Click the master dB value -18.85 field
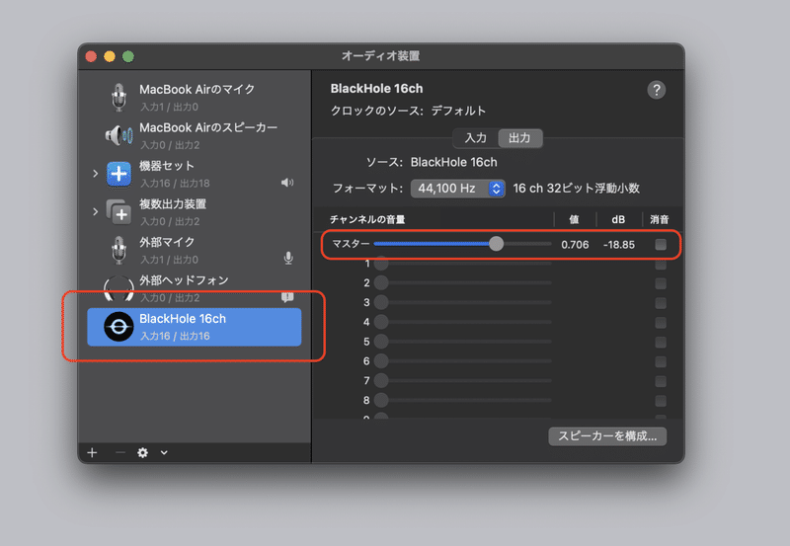 [619, 245]
